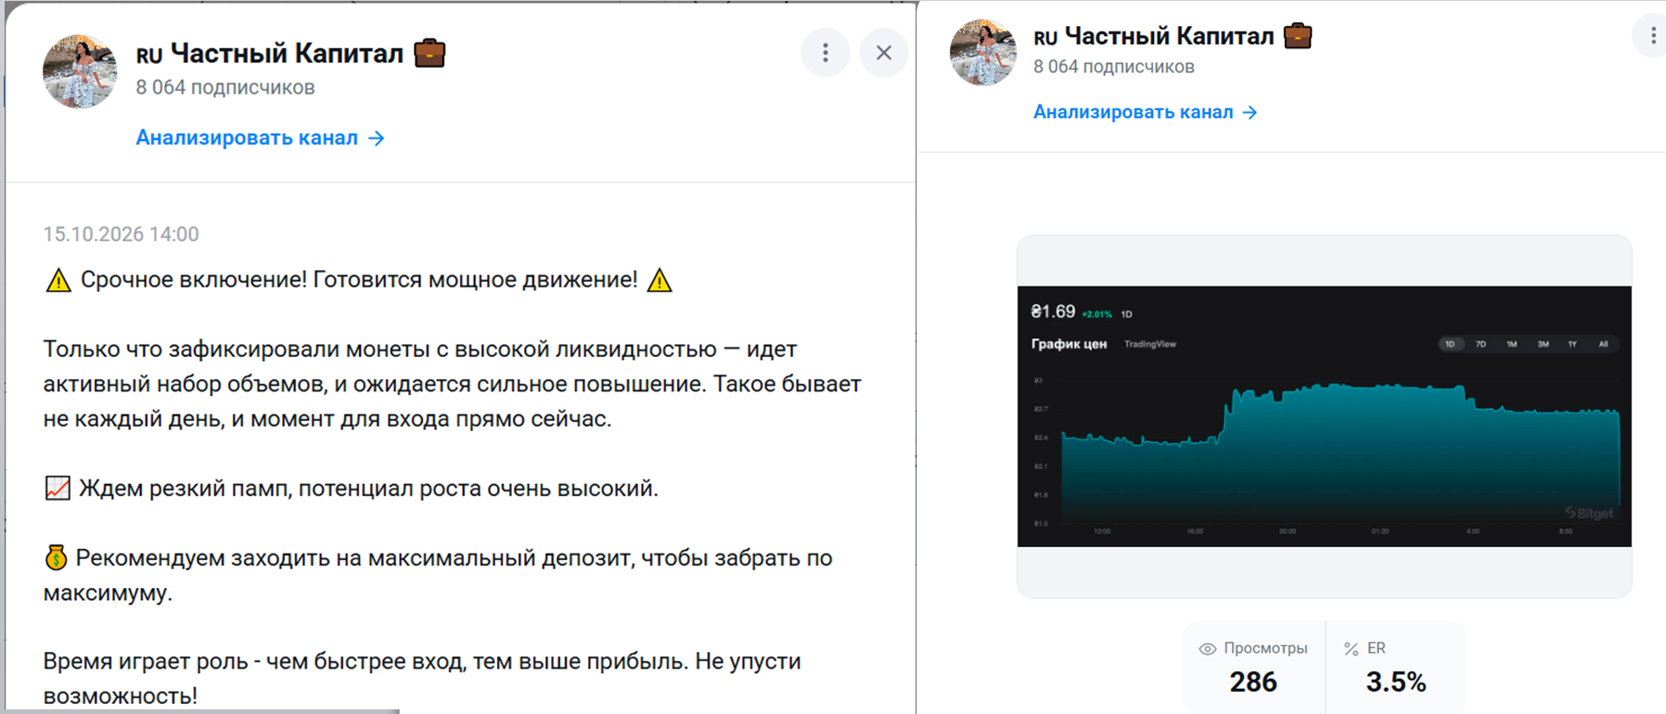Click the 'Время играет роль' closing paragraph
Viewport: 1666px width, 714px height.
point(422,679)
